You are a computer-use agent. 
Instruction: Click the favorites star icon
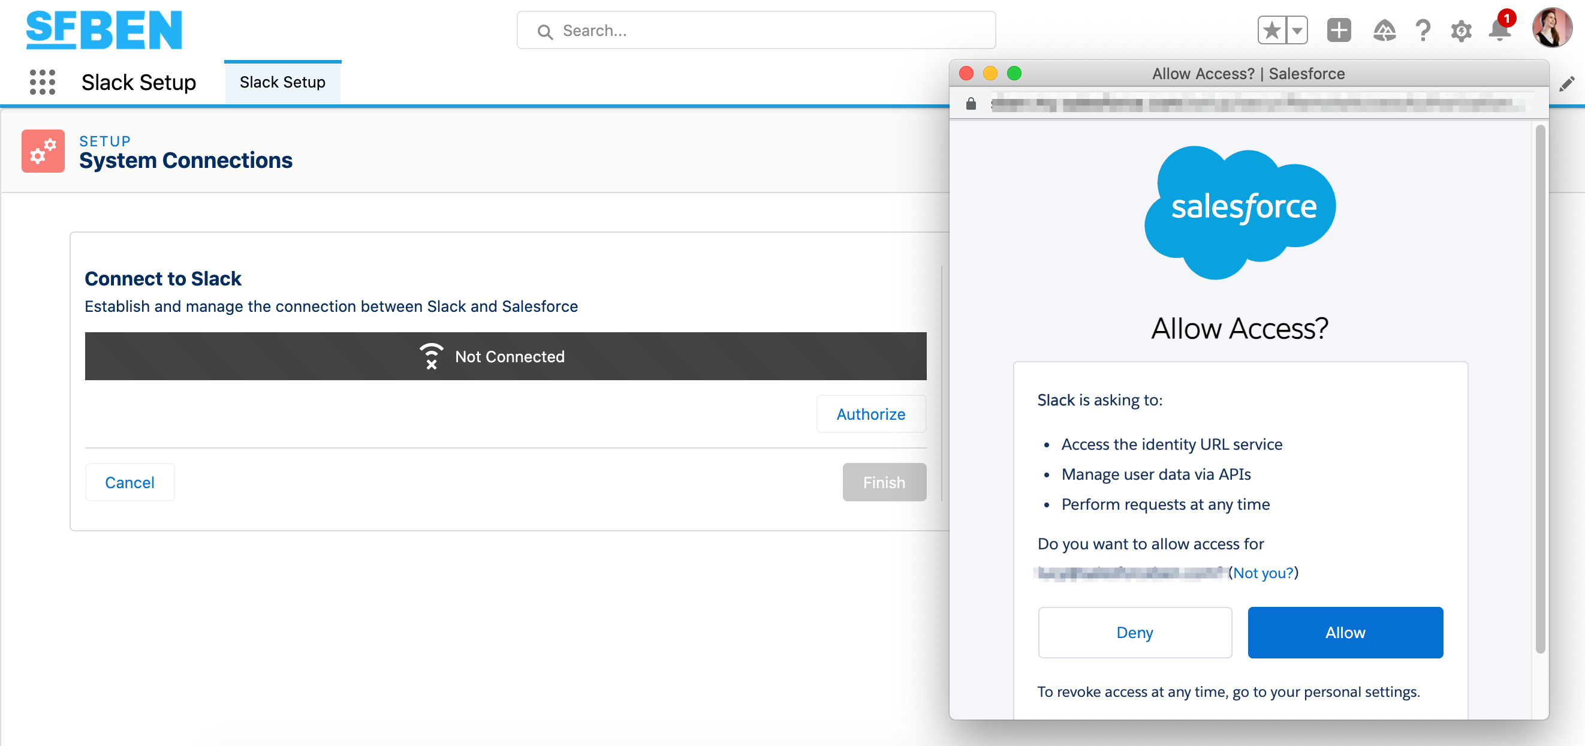pos(1272,30)
